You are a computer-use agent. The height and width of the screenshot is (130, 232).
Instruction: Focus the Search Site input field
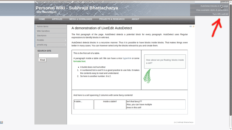tap(48, 56)
